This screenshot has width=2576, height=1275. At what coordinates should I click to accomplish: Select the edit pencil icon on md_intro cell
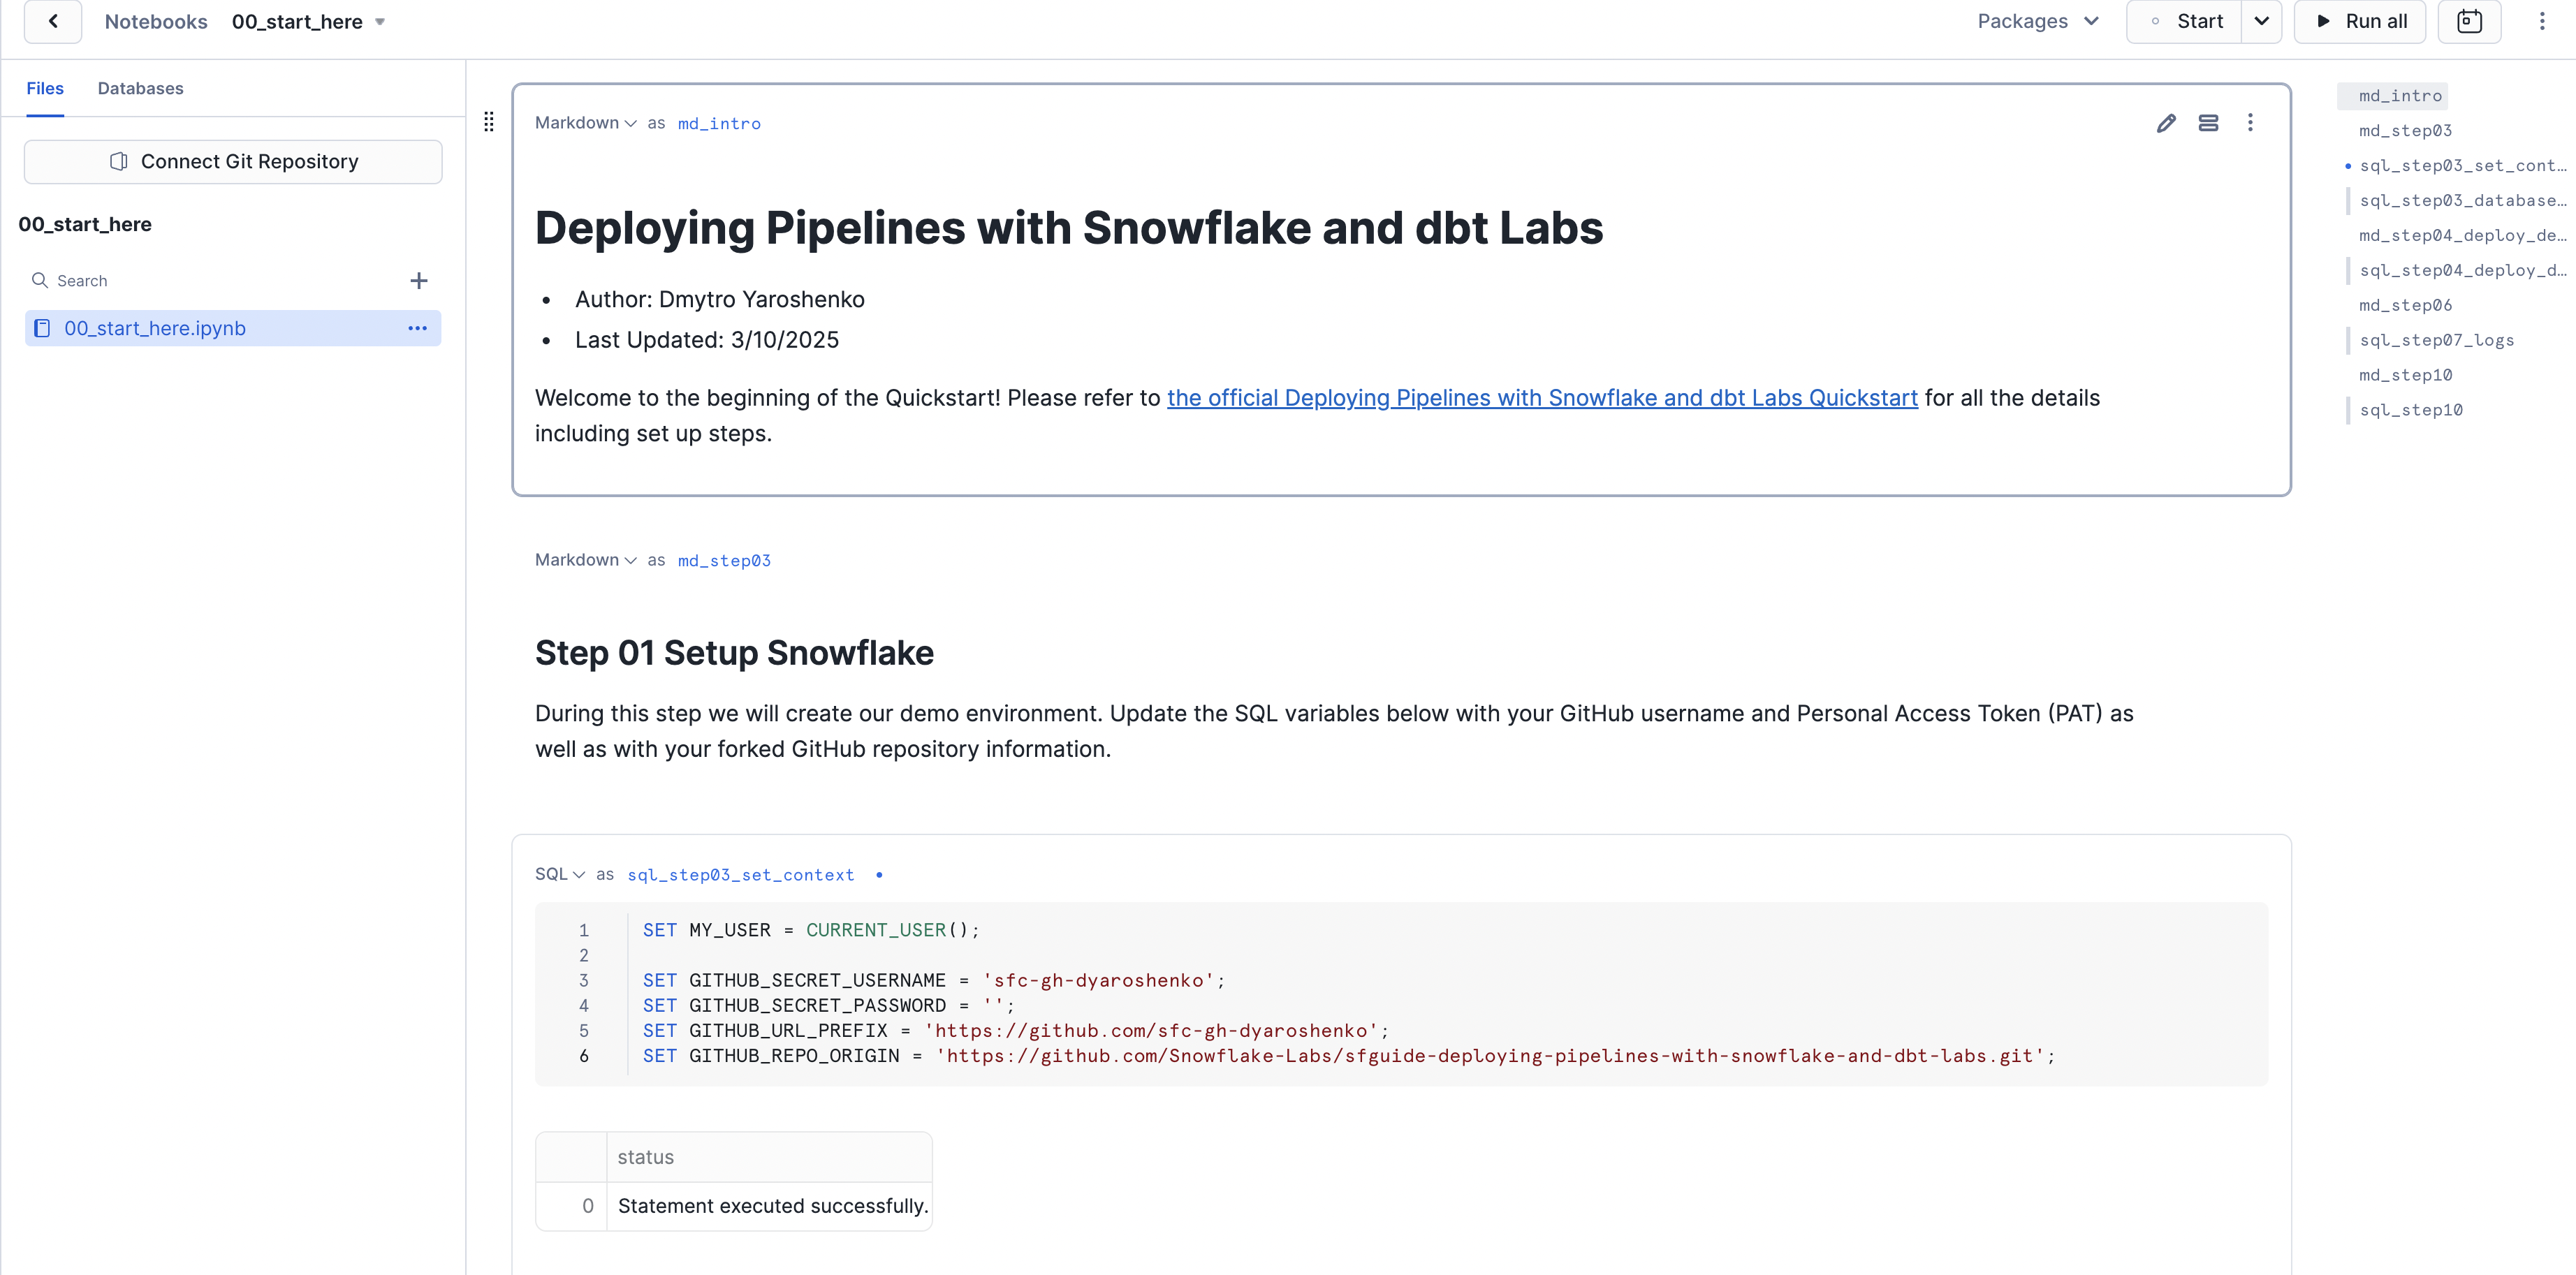pyautogui.click(x=2166, y=122)
